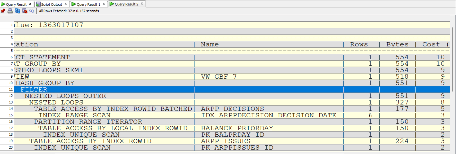
Task: Select the VW GBF 7 view row
Action: tap(219, 77)
